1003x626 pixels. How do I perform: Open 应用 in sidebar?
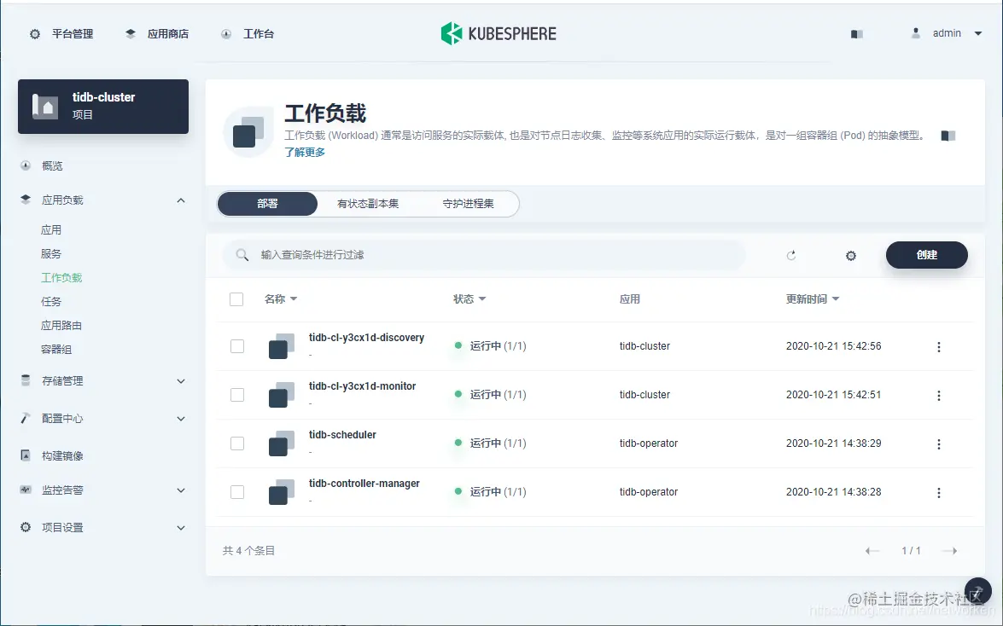[x=51, y=229]
